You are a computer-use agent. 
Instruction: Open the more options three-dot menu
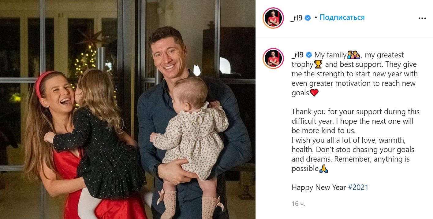422,18
